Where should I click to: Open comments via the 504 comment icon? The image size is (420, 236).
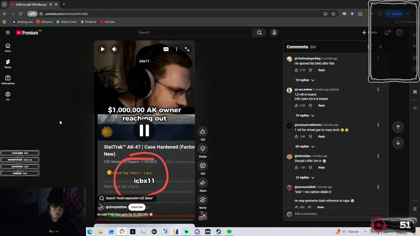coord(203,166)
